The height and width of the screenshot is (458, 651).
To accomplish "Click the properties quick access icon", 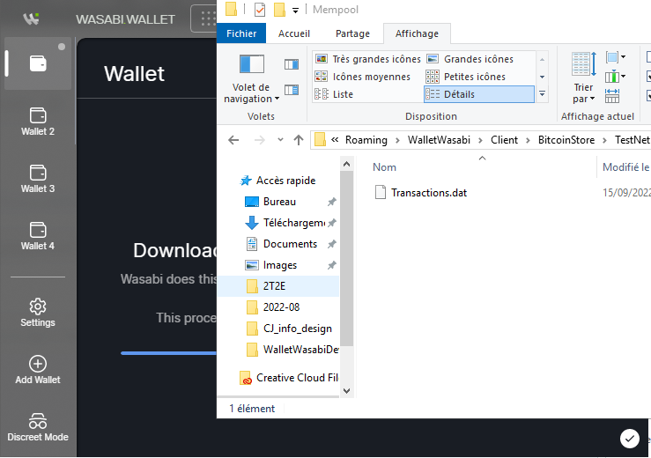I will 260,10.
